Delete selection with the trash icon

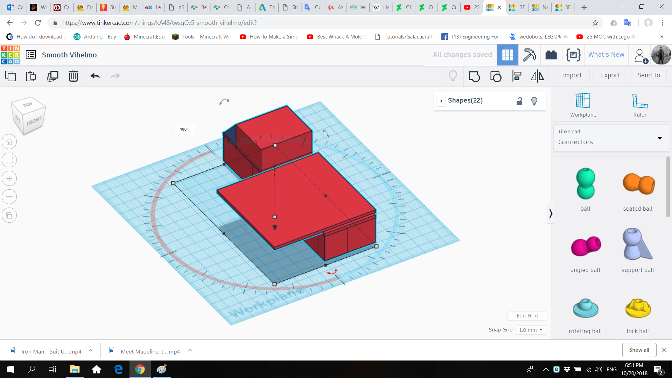(73, 76)
